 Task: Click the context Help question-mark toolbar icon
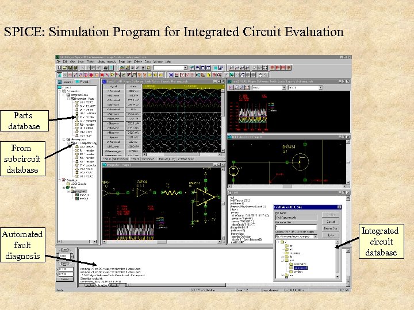click(x=111, y=68)
